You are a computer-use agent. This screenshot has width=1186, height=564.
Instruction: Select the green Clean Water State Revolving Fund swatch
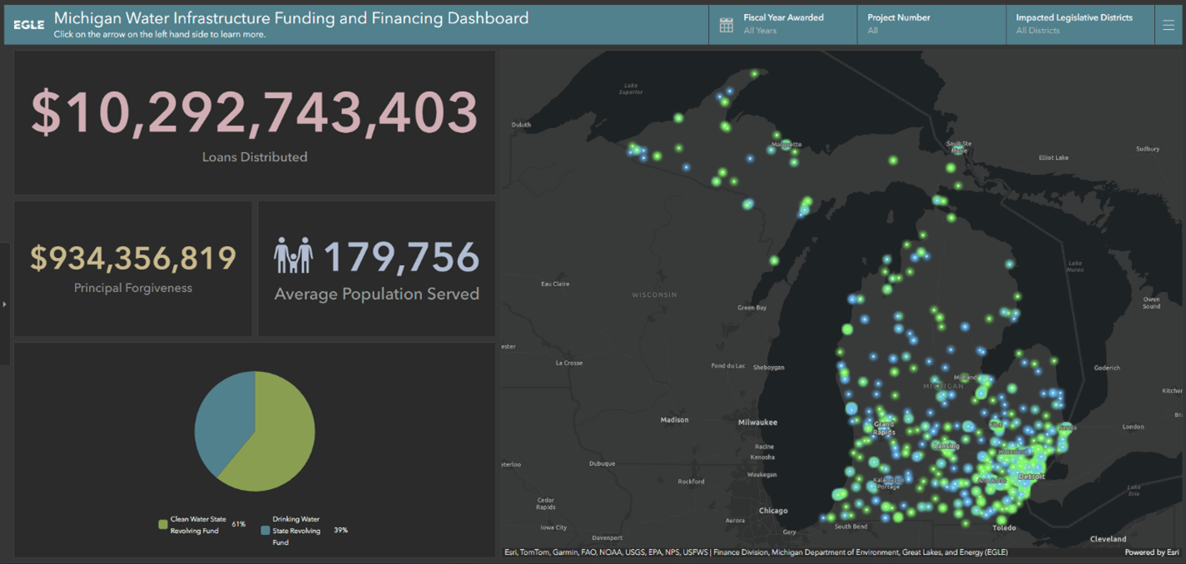(162, 523)
